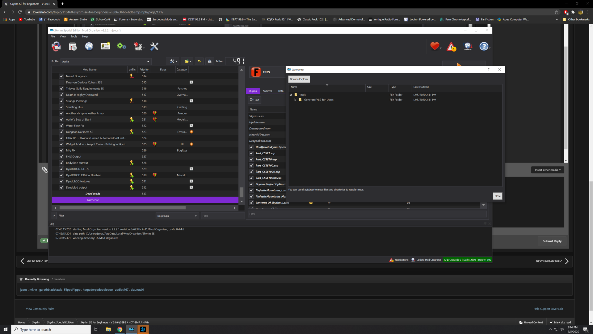This screenshot has width=593, height=334.
Task: Toggle the FNIS Output mod checkbox
Action: coord(61,156)
